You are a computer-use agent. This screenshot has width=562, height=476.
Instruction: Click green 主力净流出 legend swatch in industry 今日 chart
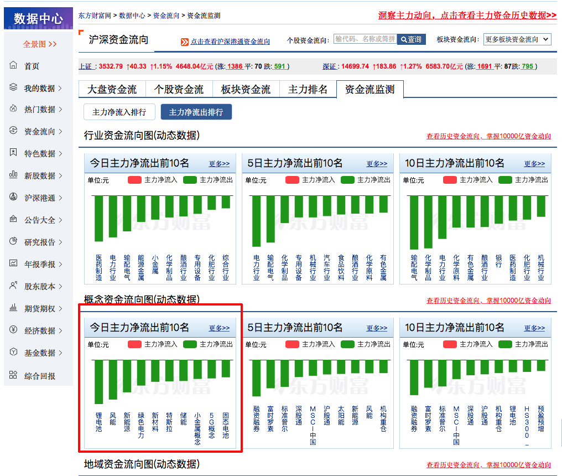coord(190,180)
